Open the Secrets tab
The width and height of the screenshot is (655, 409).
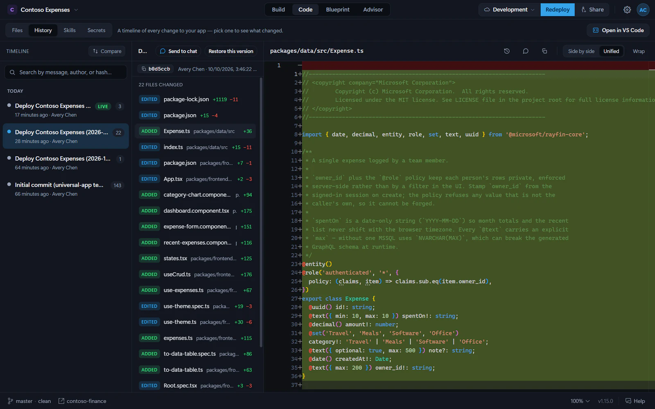96,30
